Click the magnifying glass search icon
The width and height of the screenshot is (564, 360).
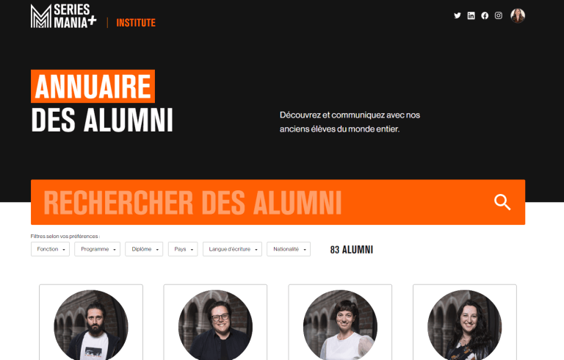pyautogui.click(x=502, y=202)
